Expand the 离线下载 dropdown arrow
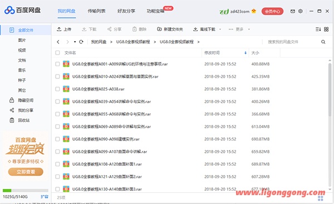334x204 pixels. (x=220, y=29)
